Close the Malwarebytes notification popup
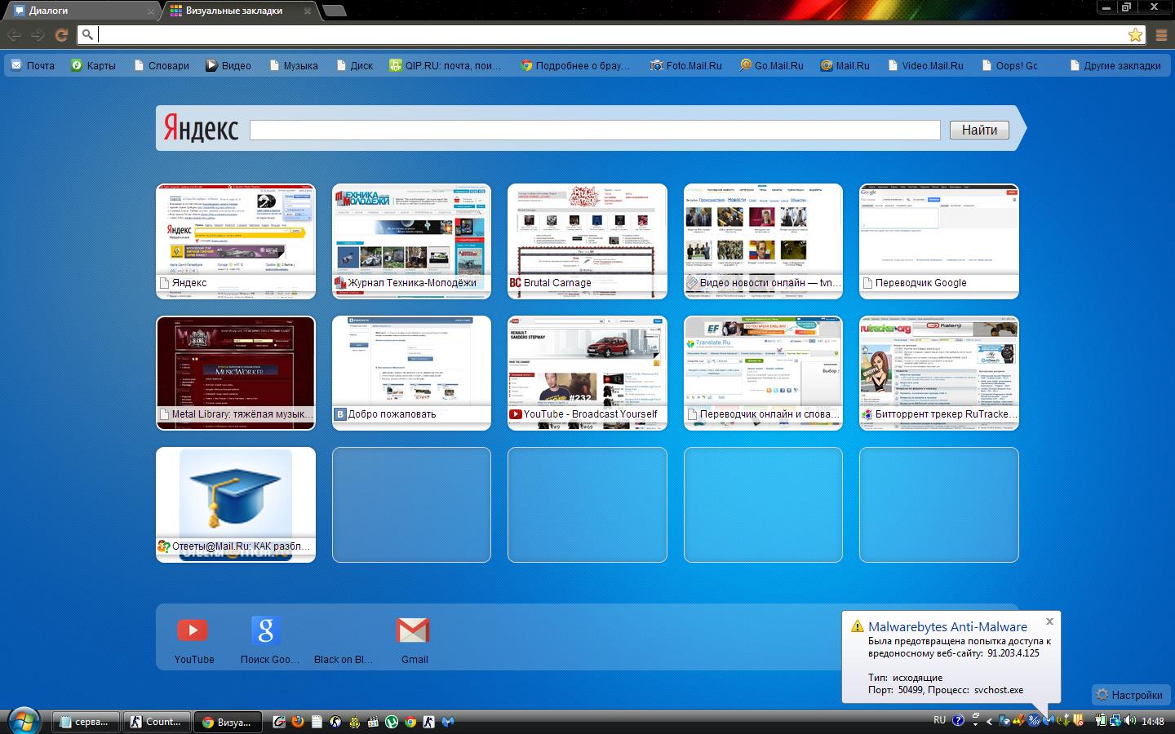 coord(1049,621)
